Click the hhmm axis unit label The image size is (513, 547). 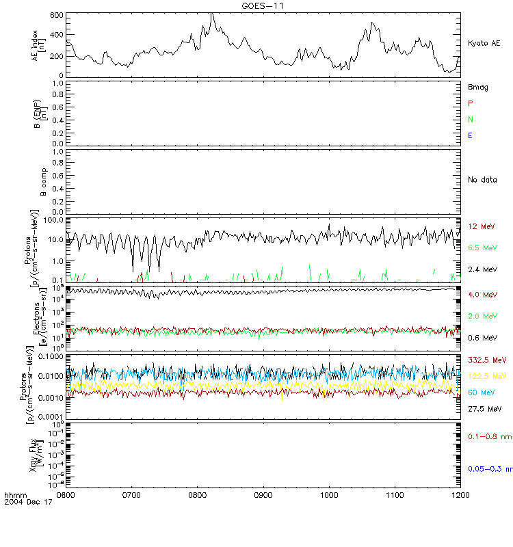(15, 495)
